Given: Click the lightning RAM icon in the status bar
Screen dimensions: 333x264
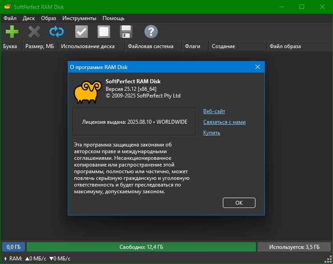Looking at the screenshot, I should pos(5,259).
